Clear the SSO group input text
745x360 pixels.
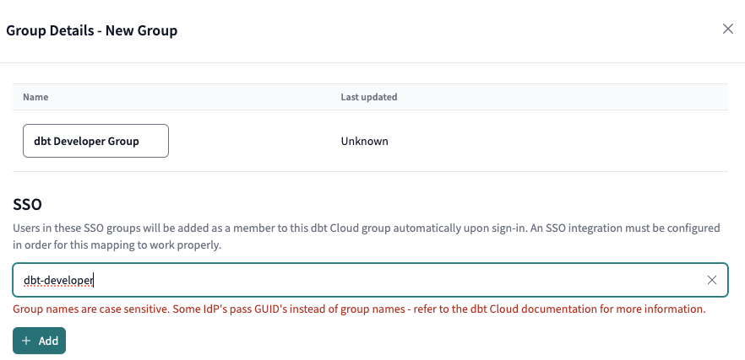coord(711,280)
